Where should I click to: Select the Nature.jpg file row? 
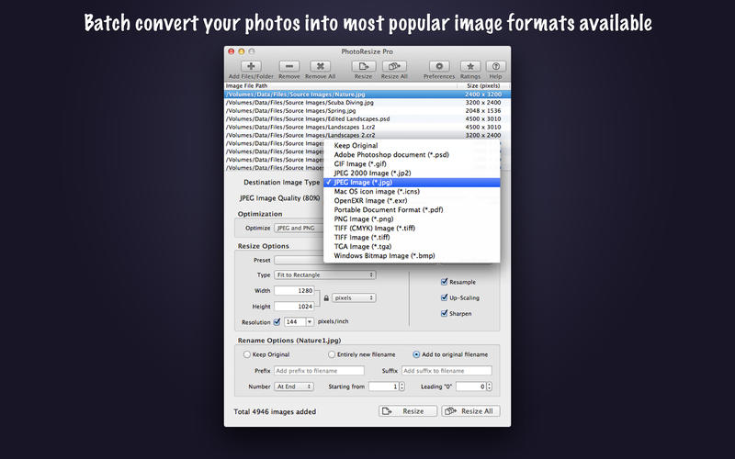point(367,95)
